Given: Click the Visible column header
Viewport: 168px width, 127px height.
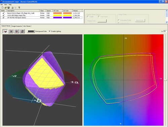Looking at the screenshot, I should pos(3,11).
